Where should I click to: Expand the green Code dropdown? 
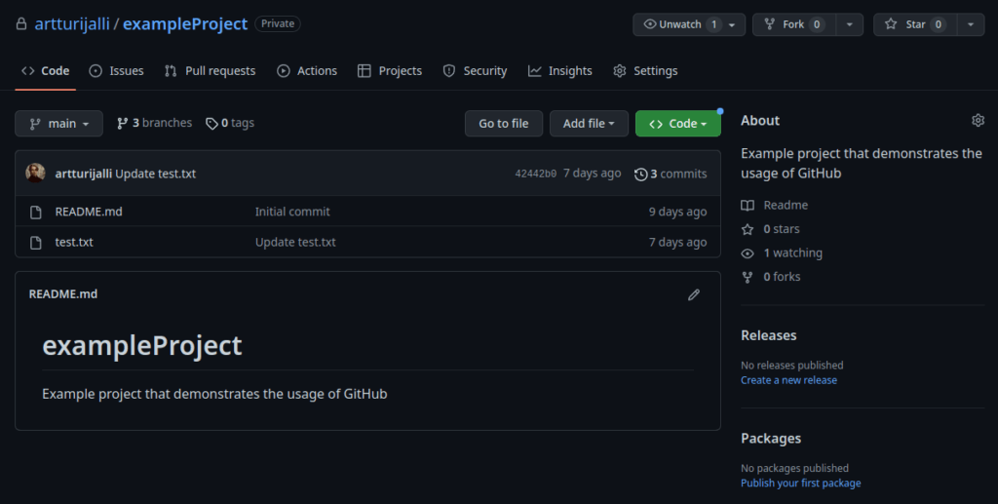tap(678, 124)
